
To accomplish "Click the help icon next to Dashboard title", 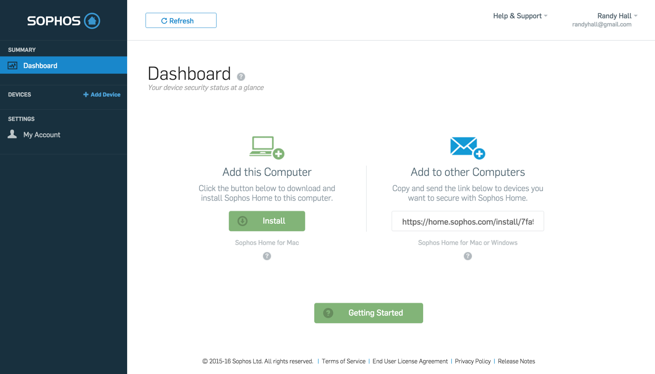I will [241, 76].
